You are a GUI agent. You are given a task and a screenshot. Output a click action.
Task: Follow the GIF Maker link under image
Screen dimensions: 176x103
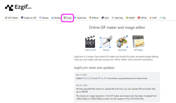click(139, 50)
